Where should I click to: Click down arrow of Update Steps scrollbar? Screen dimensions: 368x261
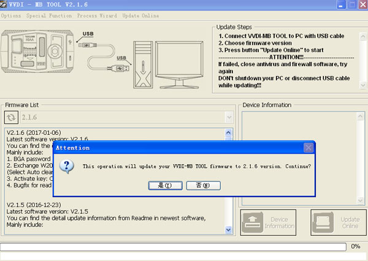[362, 85]
